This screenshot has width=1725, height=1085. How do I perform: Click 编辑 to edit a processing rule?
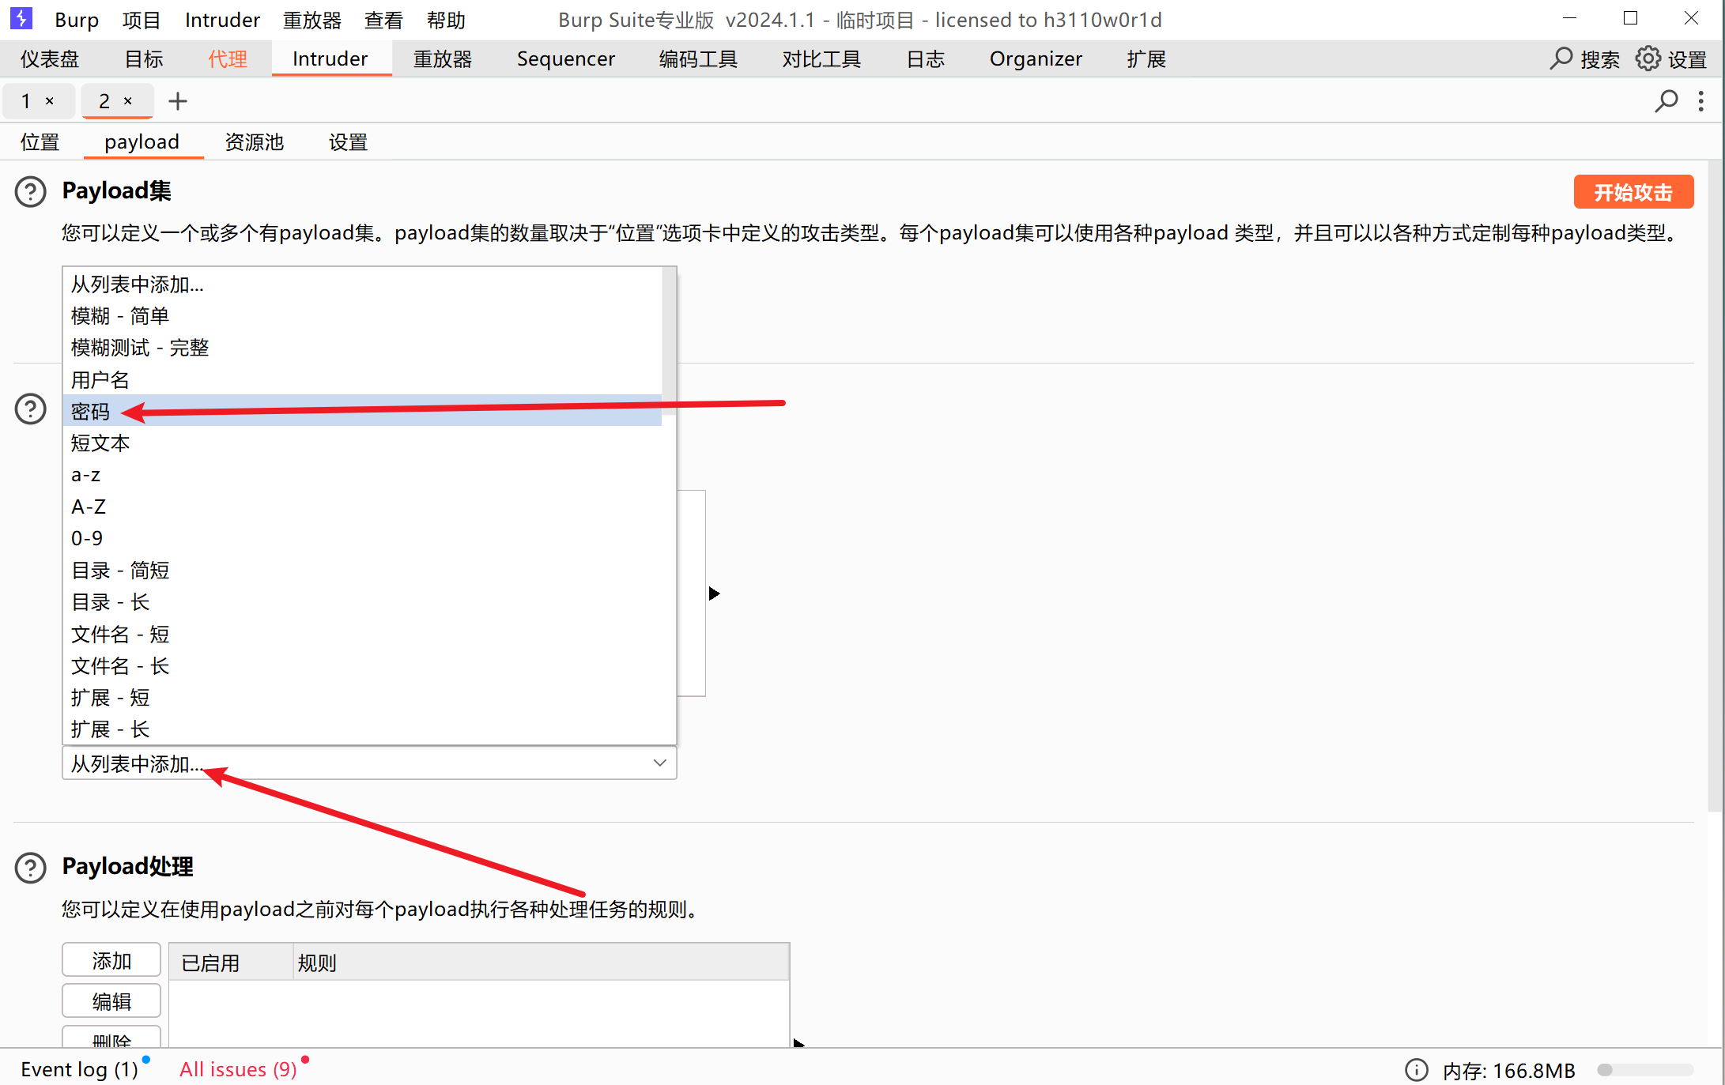pos(111,1001)
